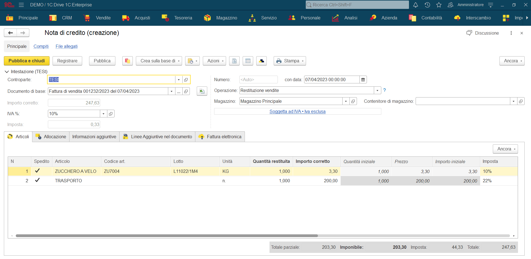Select the L11022/1M4 Lotto cell
The image size is (531, 259).
[x=195, y=171]
